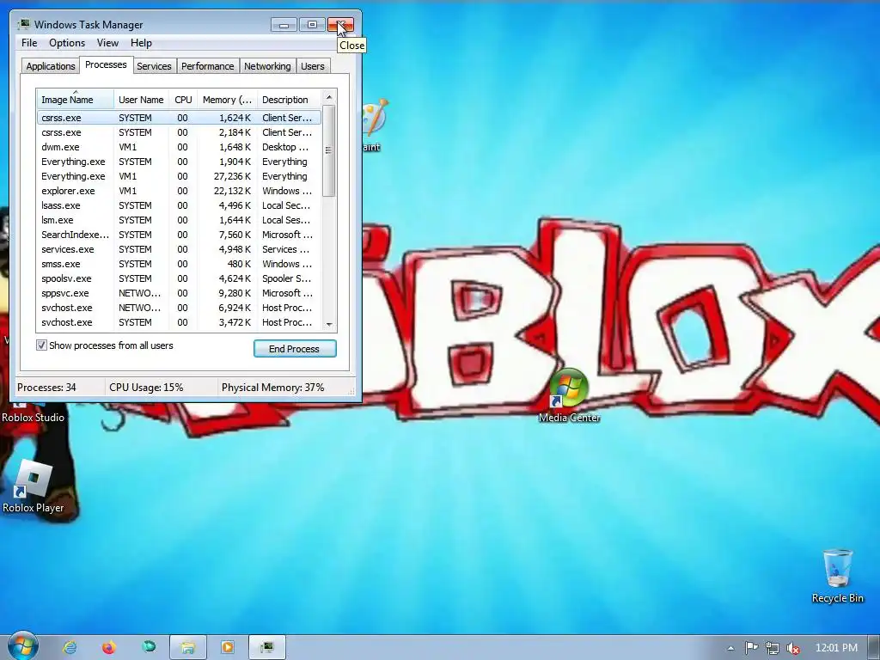Screen dimensions: 880x660
Task: Open the View menu
Action: [x=107, y=43]
